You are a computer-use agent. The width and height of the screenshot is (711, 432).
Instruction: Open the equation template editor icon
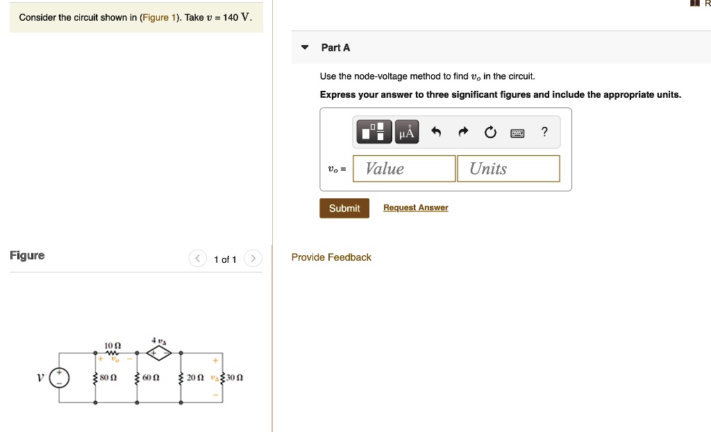click(x=374, y=131)
